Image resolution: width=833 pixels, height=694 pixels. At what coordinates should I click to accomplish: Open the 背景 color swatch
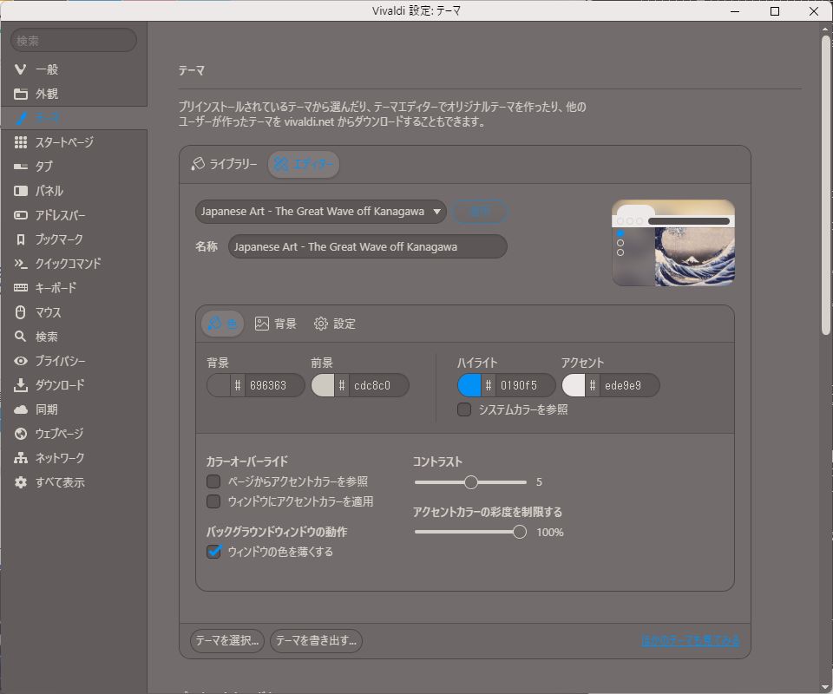click(219, 385)
